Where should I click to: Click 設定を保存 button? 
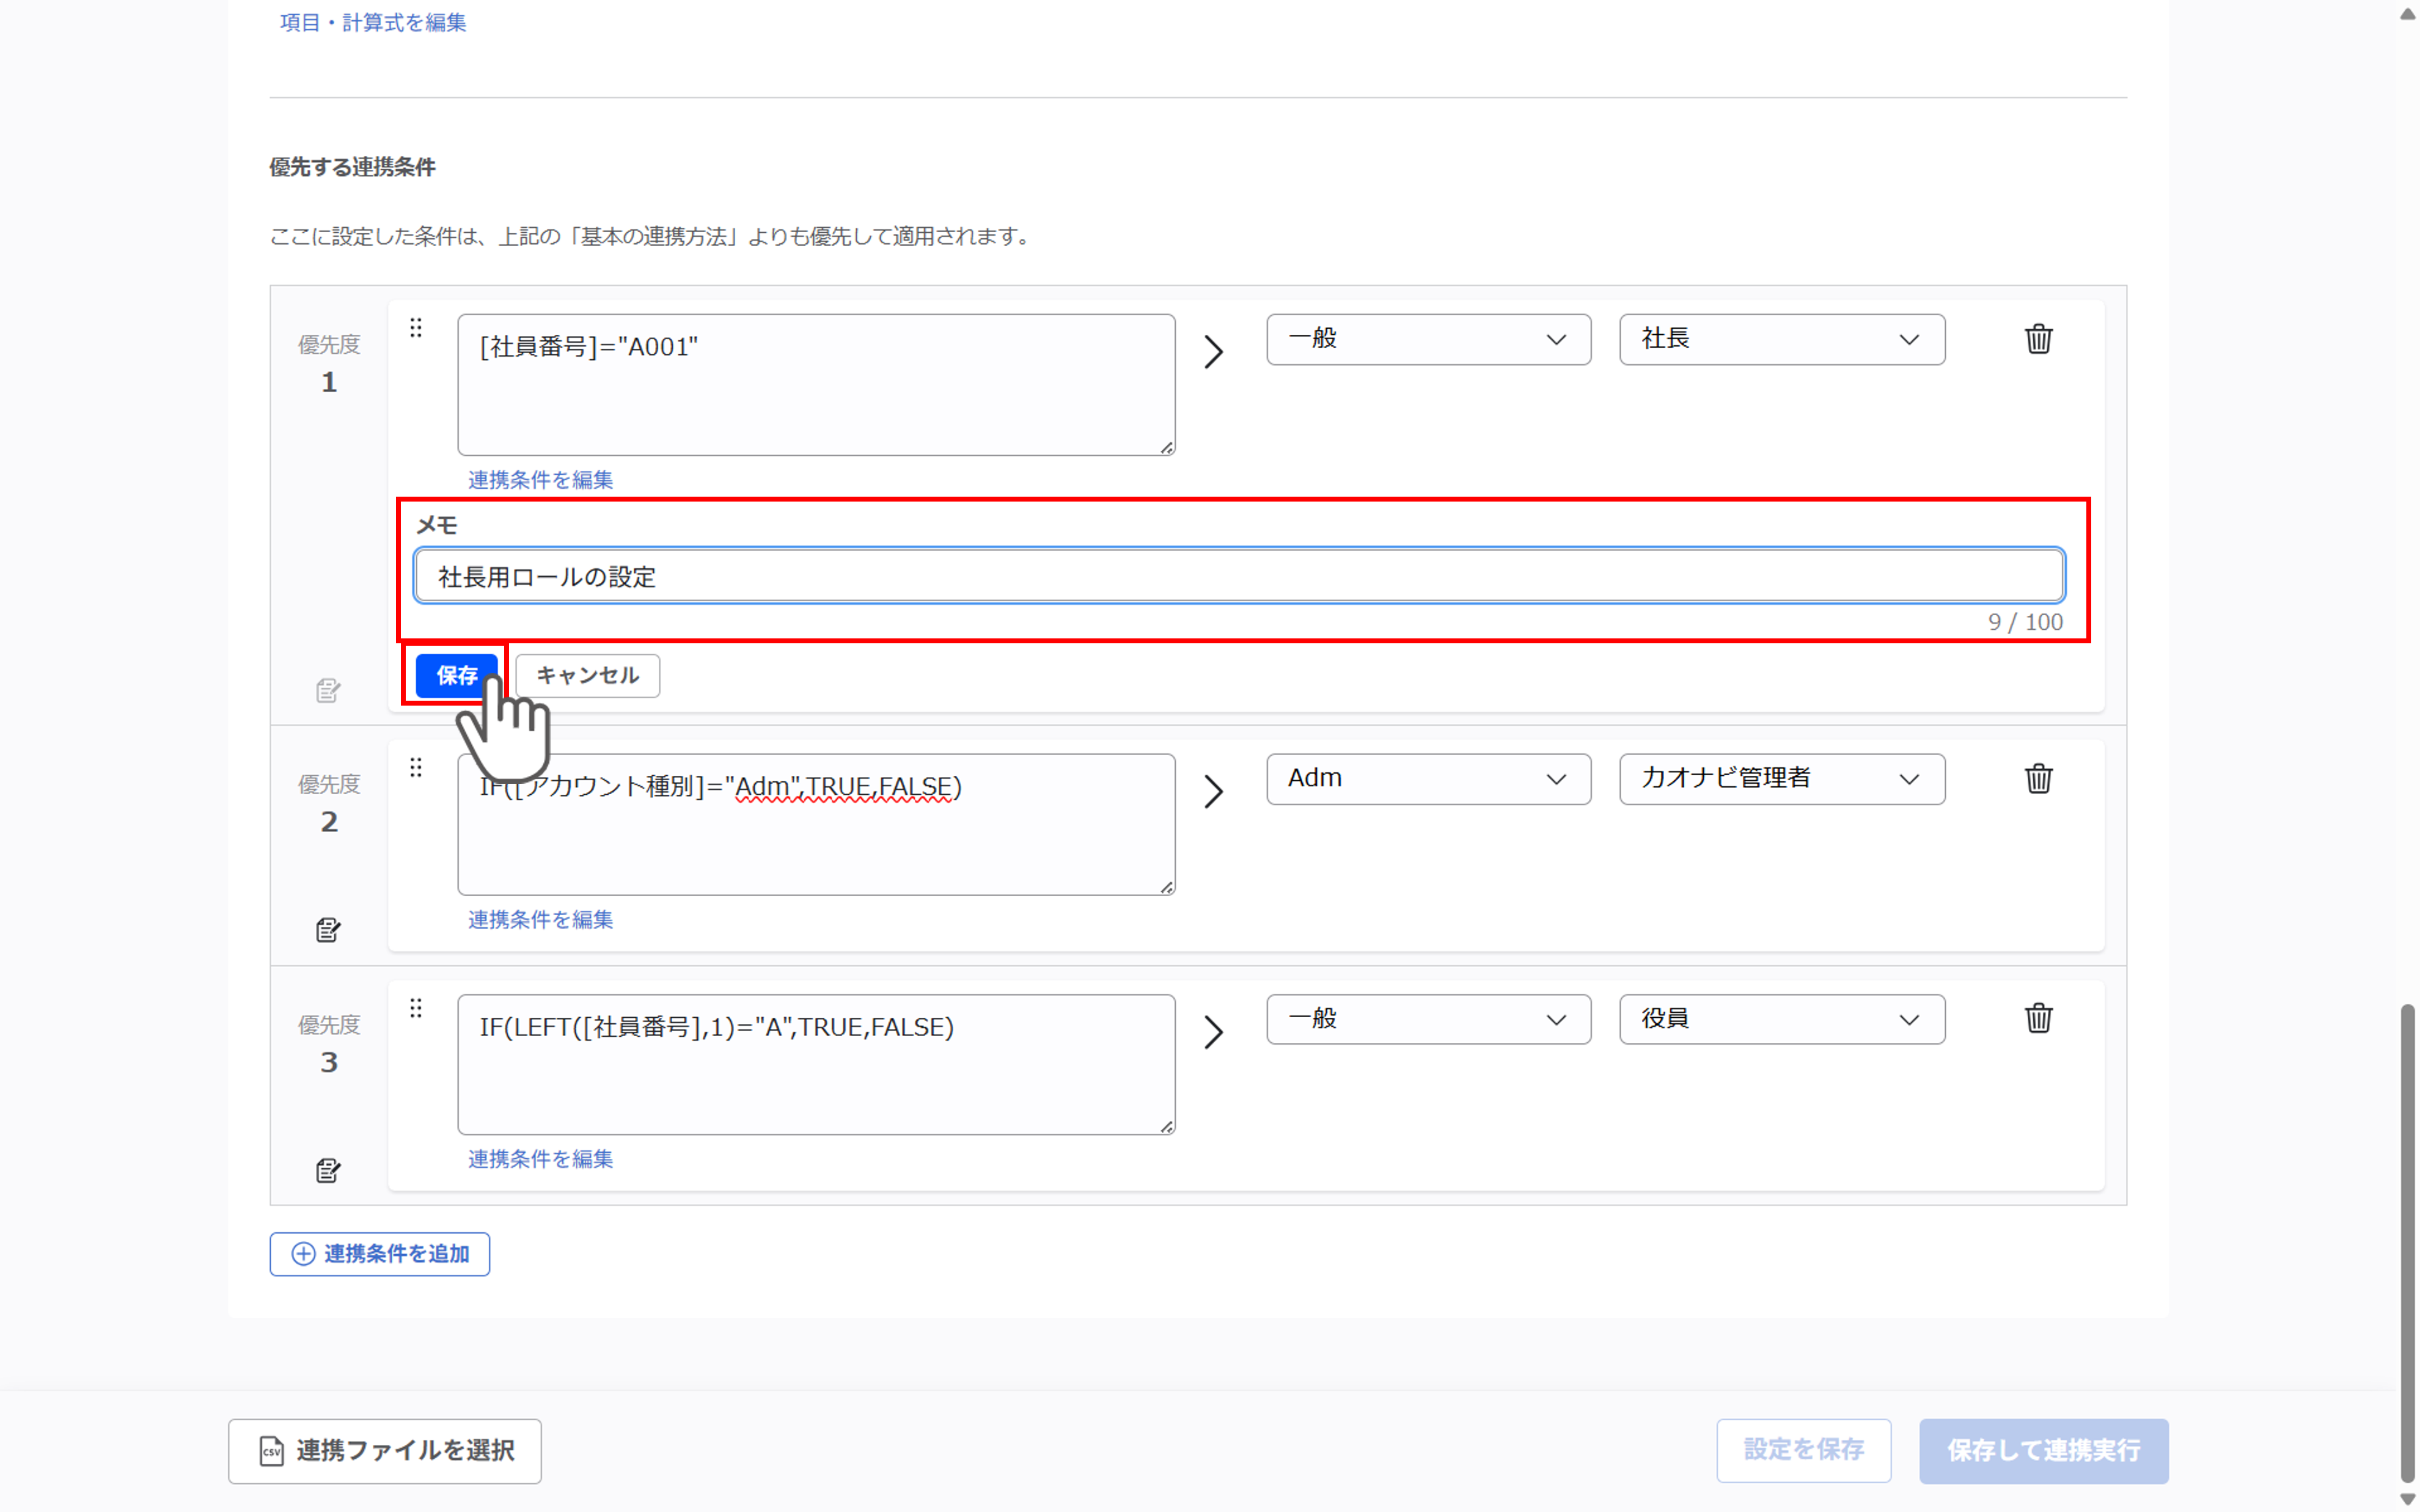[1803, 1450]
